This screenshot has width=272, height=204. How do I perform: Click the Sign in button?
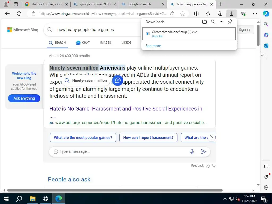244,30
